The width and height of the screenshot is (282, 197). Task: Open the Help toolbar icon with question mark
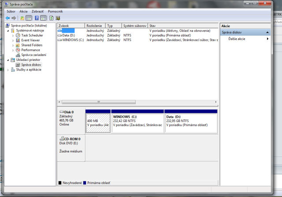[x=37, y=18]
